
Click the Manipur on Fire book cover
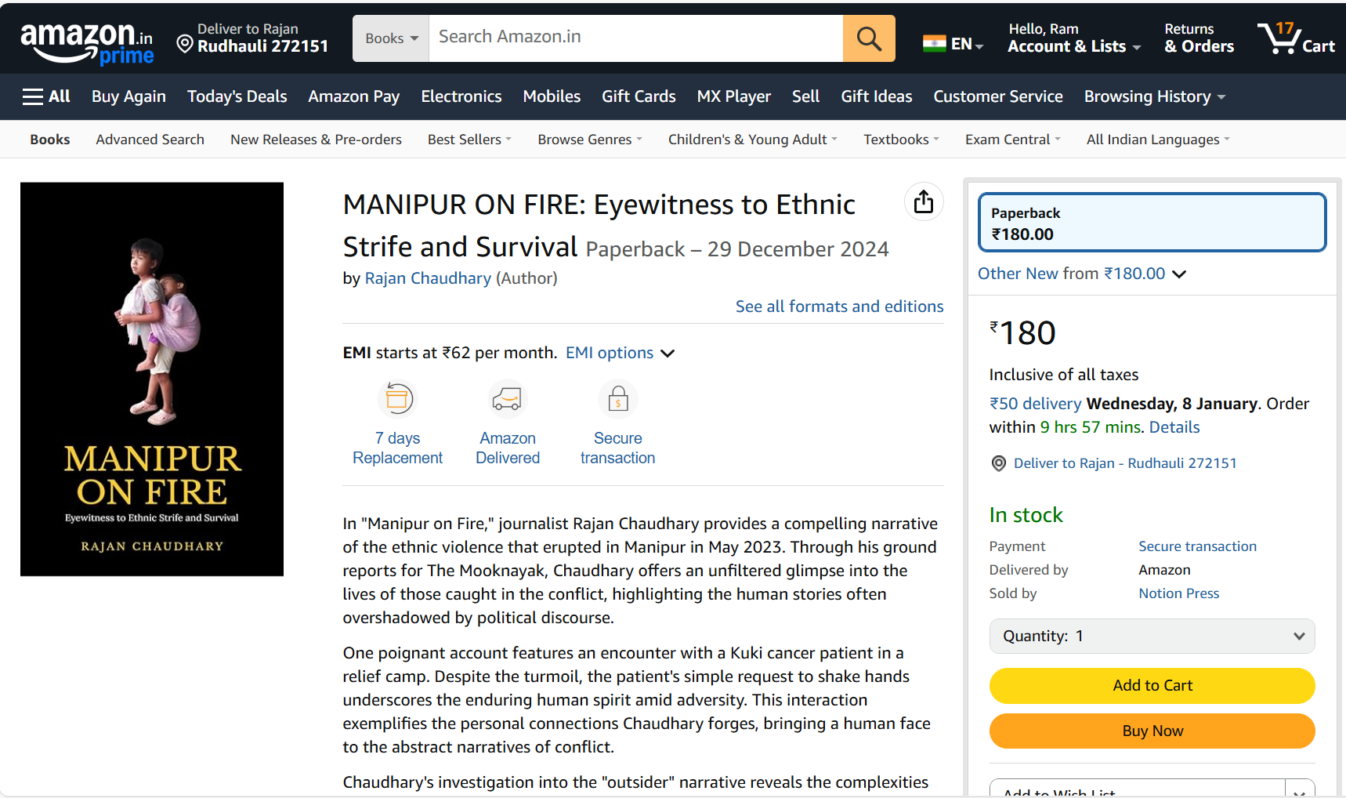pyautogui.click(x=152, y=379)
